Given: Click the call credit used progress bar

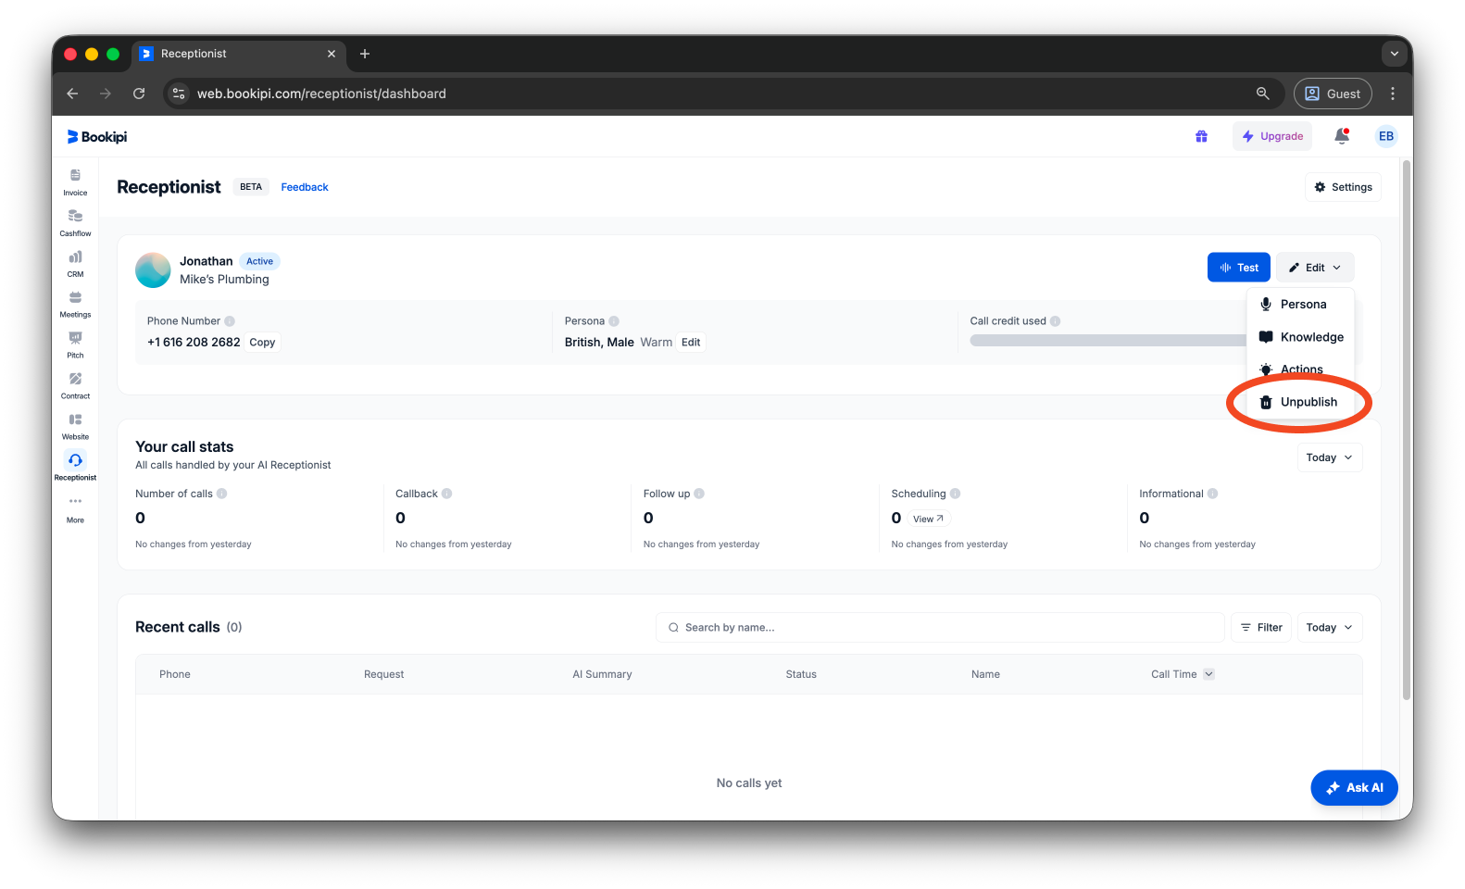Looking at the screenshot, I should pyautogui.click(x=1108, y=341).
